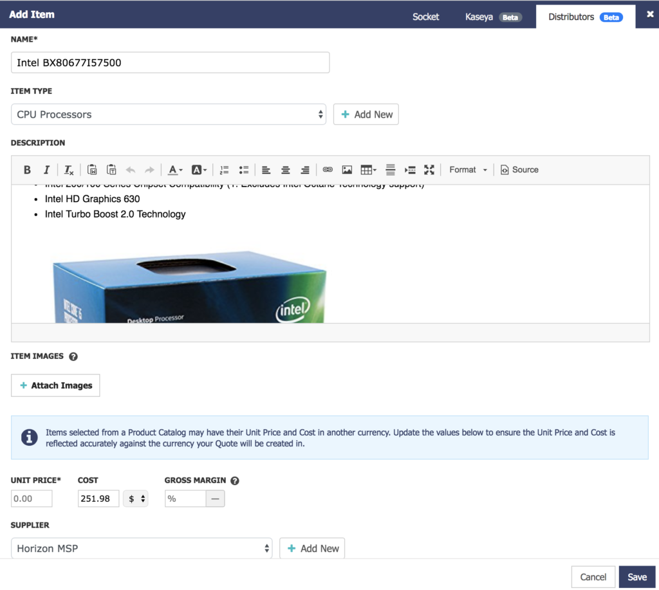Insert an image via the toolbar icon
This screenshot has height=590, width=659.
tap(347, 170)
